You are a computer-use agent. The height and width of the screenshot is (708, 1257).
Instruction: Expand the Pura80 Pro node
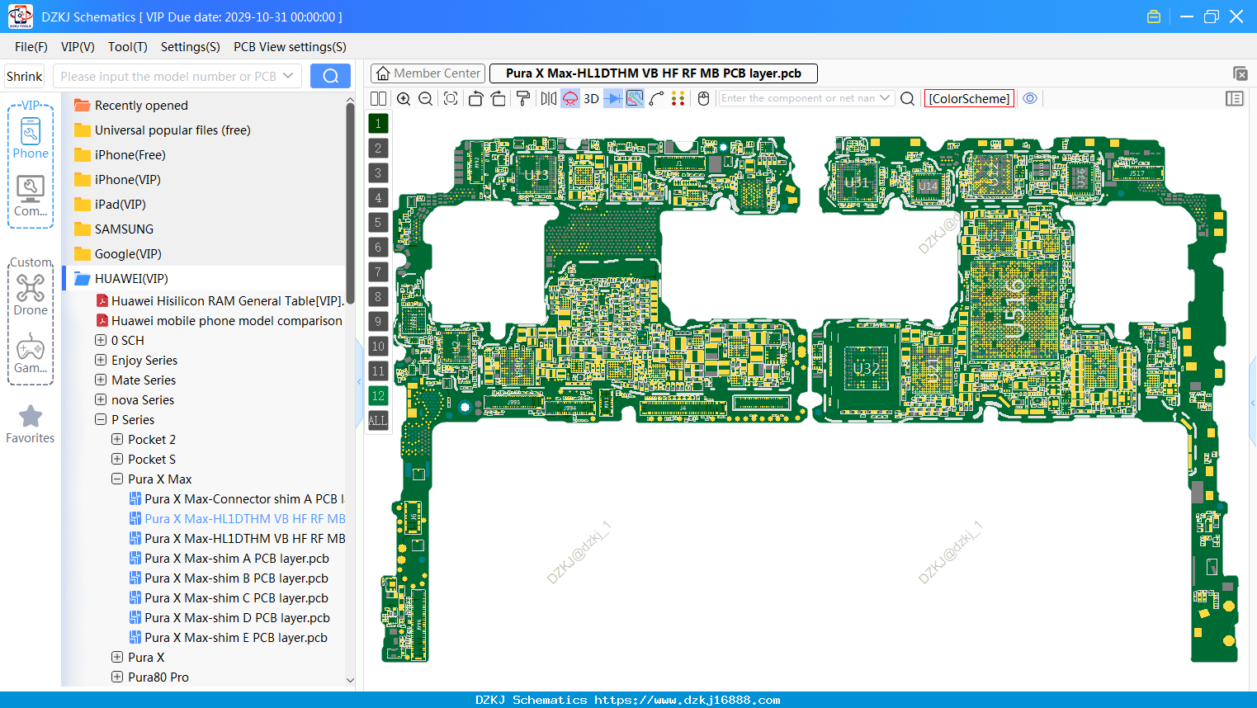pyautogui.click(x=117, y=677)
